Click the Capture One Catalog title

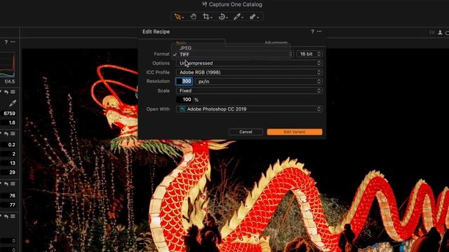coord(236,4)
